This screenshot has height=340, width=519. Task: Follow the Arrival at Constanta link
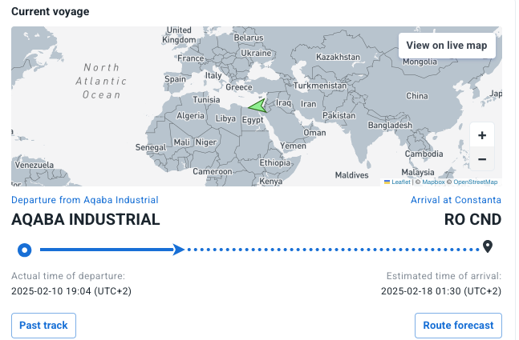(x=456, y=200)
